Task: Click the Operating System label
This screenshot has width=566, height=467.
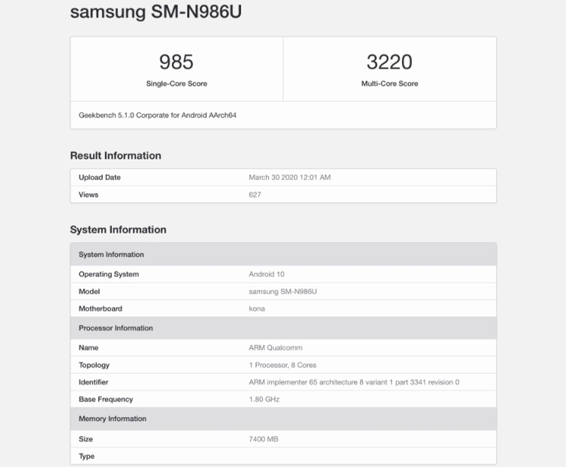Action: pos(109,274)
